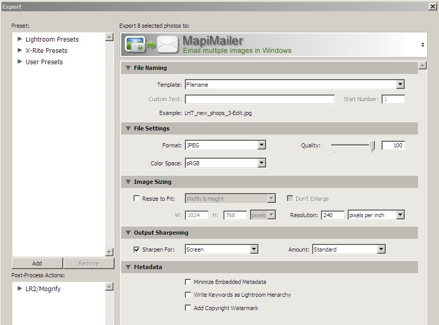Collapse the Metadata section

[128, 267]
